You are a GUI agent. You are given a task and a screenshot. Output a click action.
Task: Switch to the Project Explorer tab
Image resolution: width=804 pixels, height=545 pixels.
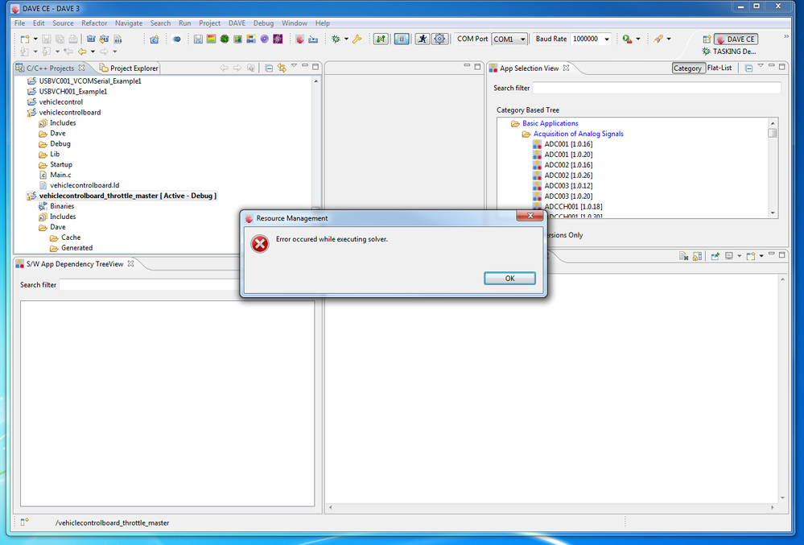point(129,68)
